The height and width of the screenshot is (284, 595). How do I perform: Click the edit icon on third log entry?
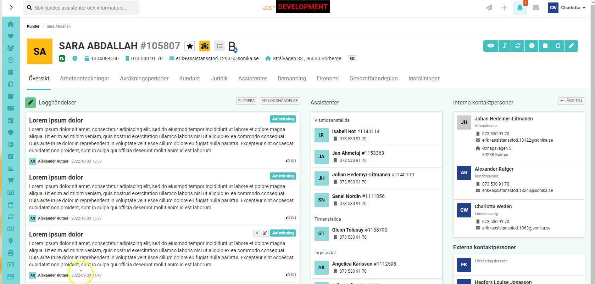tap(265, 233)
